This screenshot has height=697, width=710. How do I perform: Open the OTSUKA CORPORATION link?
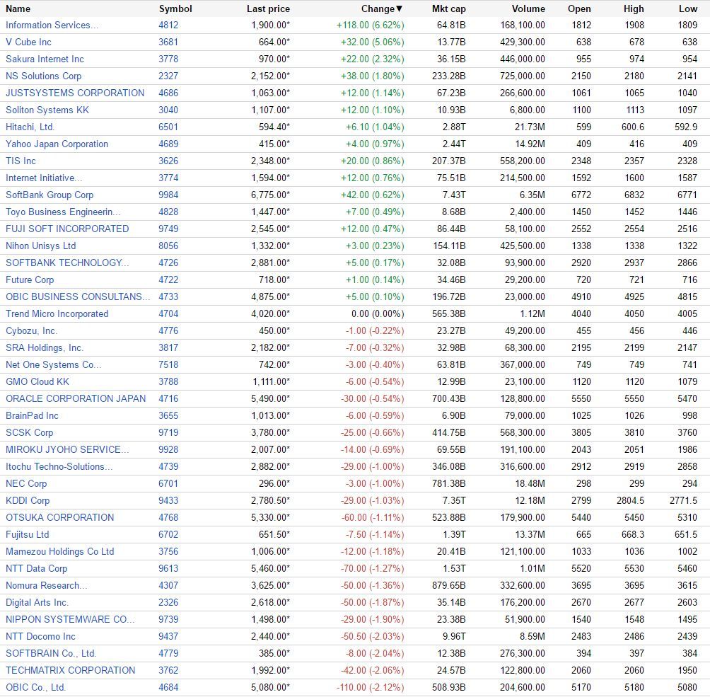(x=60, y=517)
